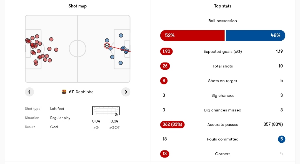The width and height of the screenshot is (300, 164).
Task: Go to the next shot arrow
Action: (126, 92)
